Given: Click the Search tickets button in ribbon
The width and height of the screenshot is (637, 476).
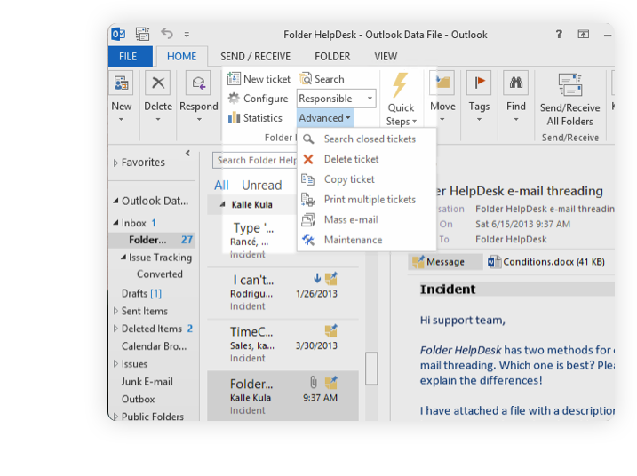Looking at the screenshot, I should 322,79.
